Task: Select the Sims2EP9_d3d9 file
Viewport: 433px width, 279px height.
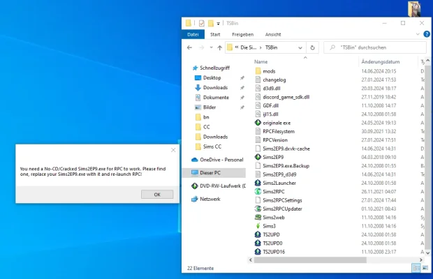Action: pyautogui.click(x=279, y=174)
